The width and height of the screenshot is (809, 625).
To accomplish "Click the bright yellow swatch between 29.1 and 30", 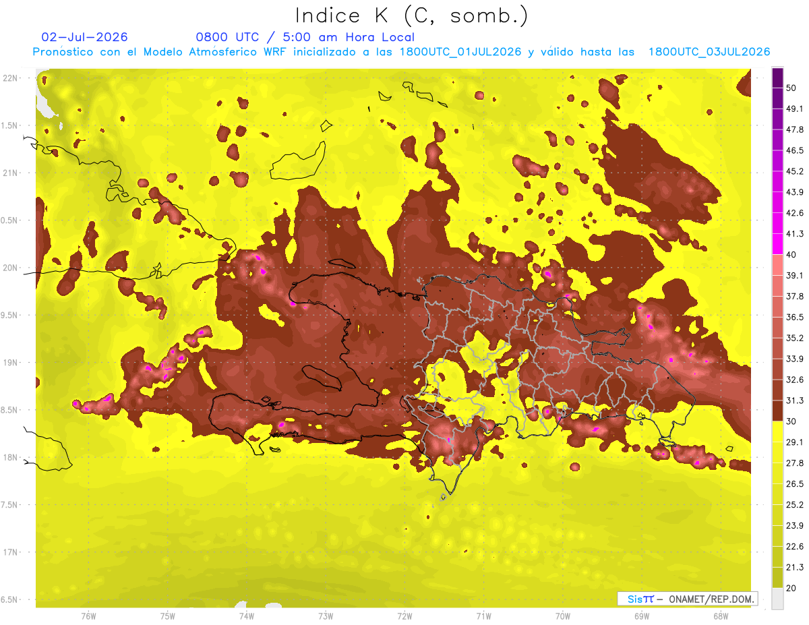I will click(777, 431).
